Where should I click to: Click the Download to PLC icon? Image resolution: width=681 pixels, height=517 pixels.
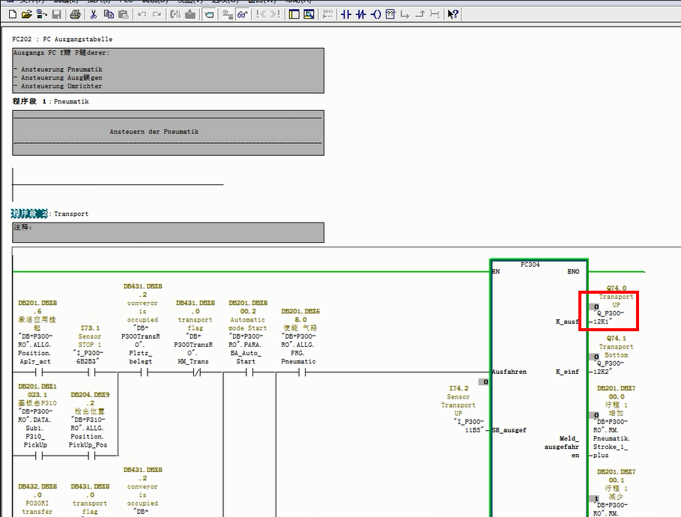[190, 14]
